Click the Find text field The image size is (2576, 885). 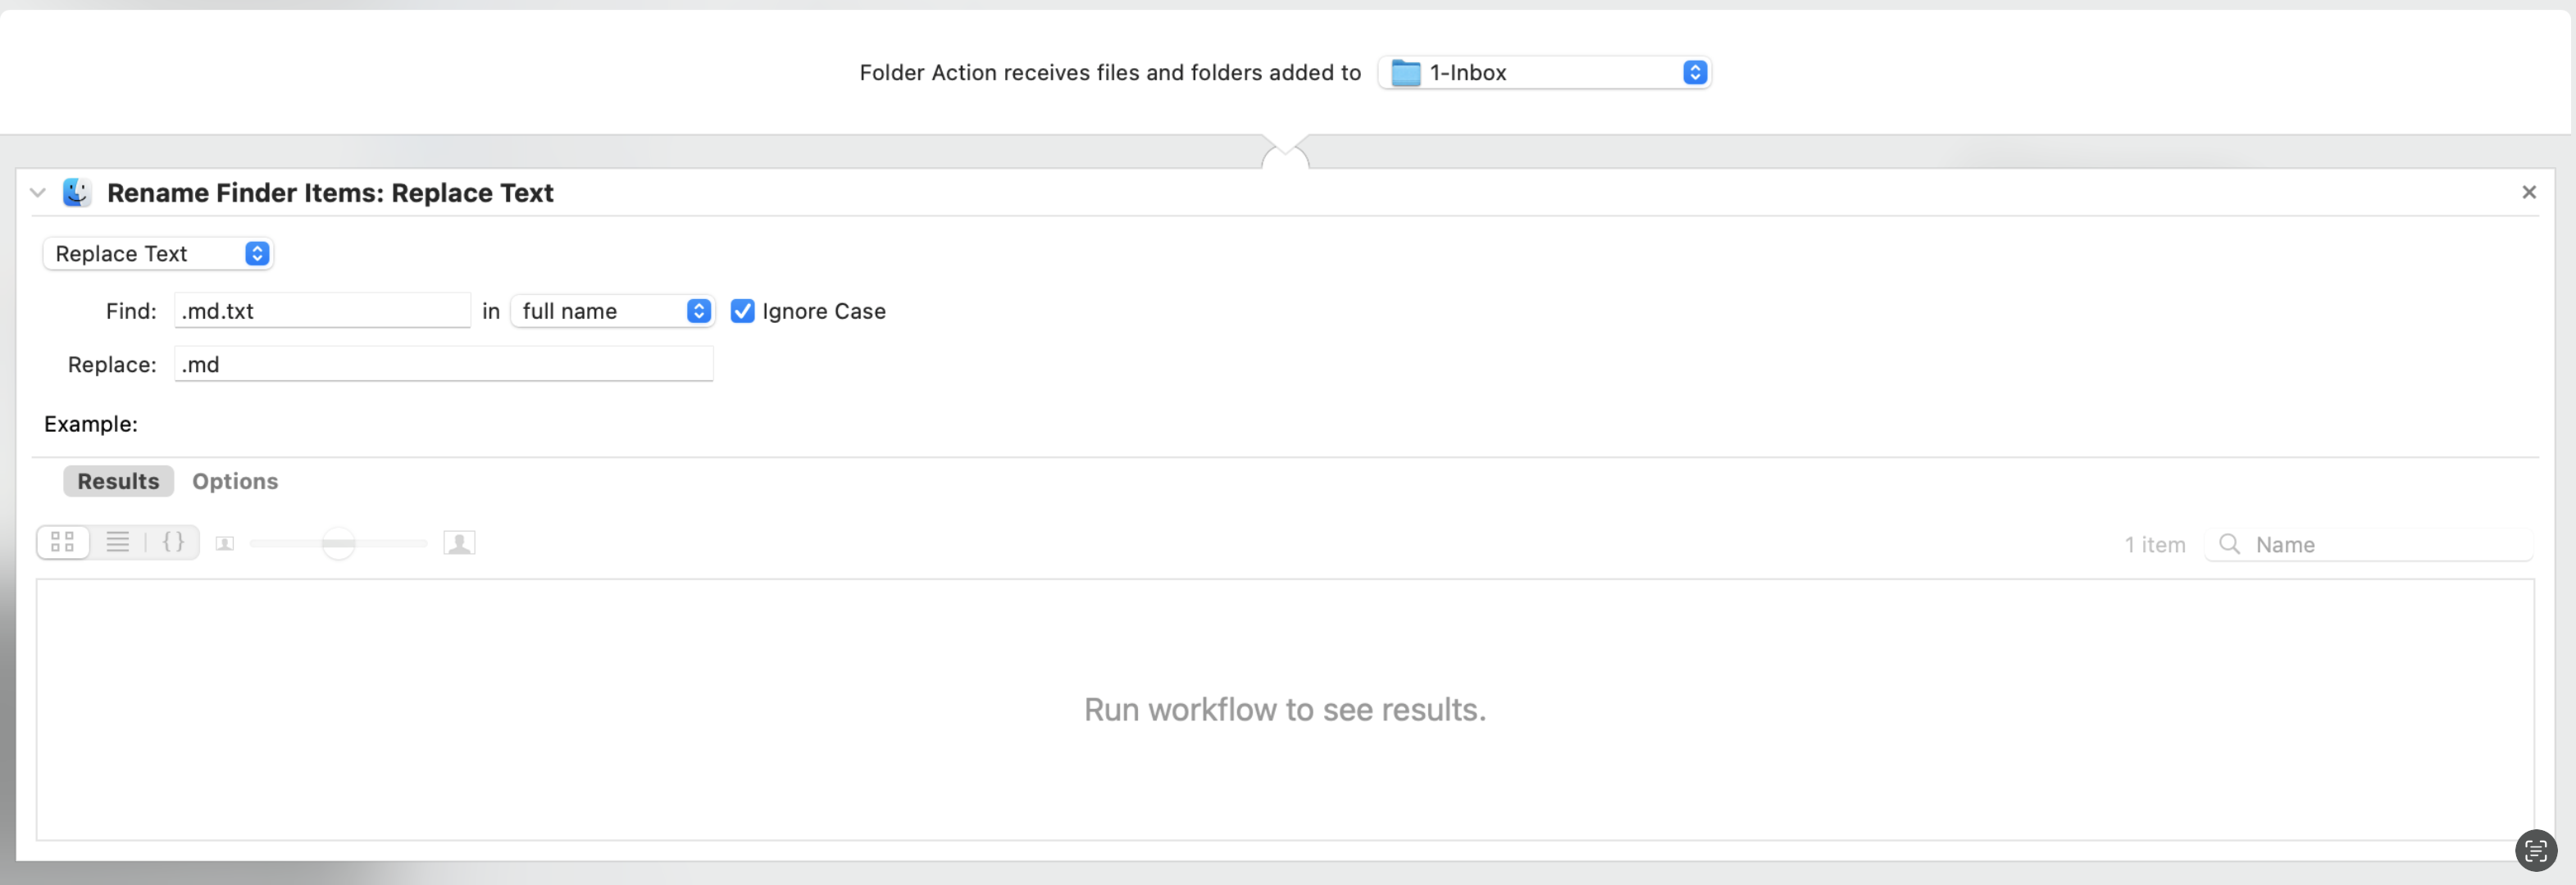(322, 311)
